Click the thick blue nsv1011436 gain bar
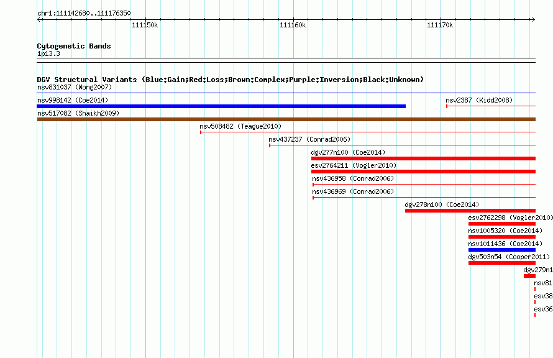The width and height of the screenshot is (553, 358). coord(502,250)
